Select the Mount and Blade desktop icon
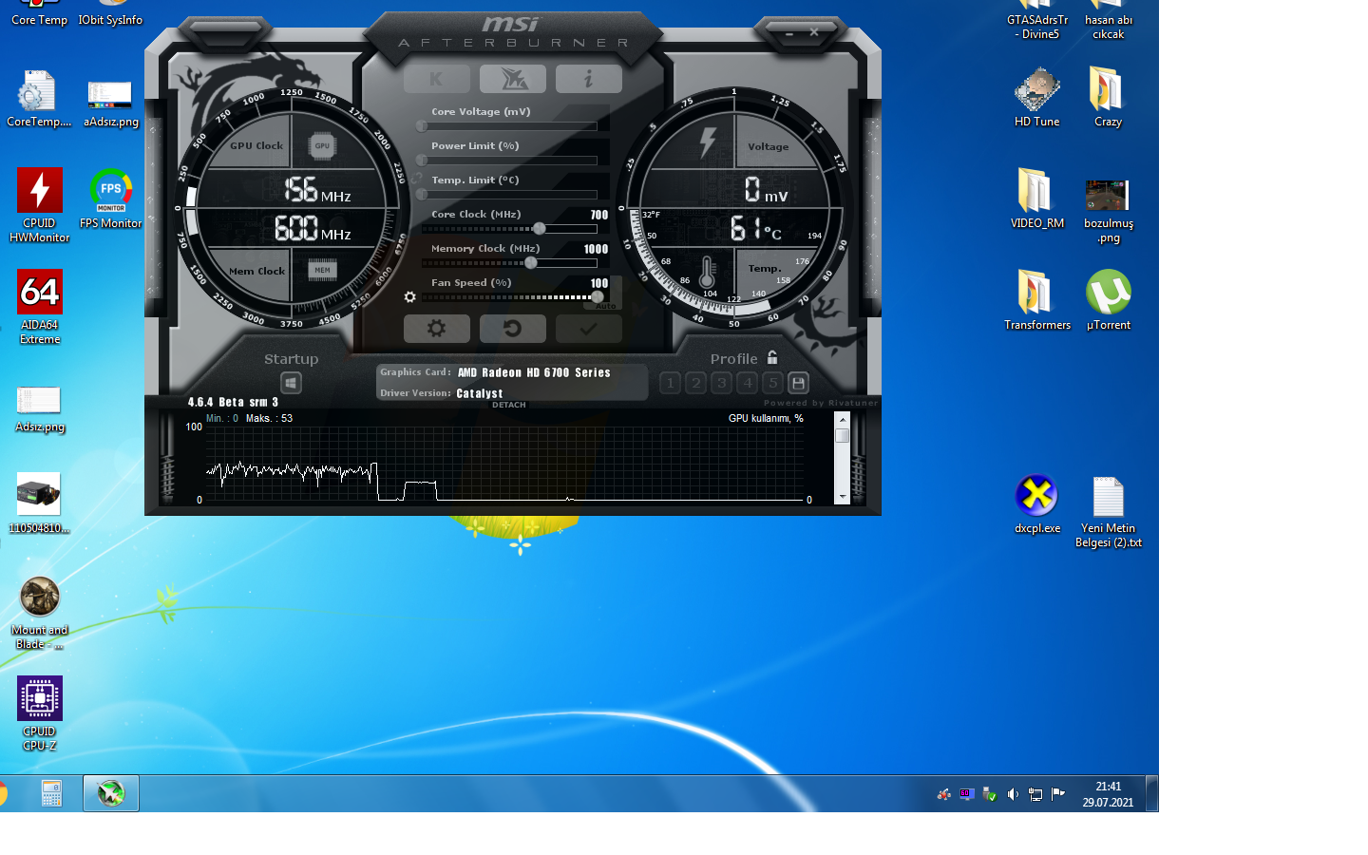 39,613
